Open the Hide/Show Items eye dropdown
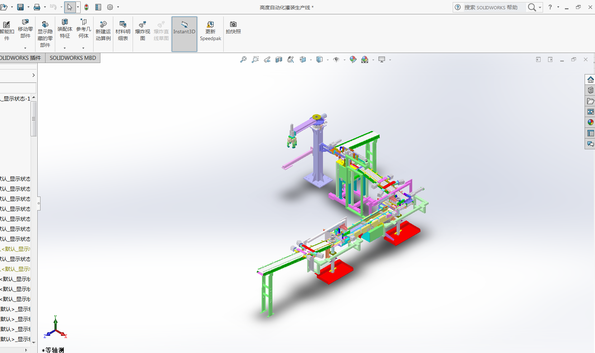Image resolution: width=595 pixels, height=353 pixels. click(x=344, y=60)
